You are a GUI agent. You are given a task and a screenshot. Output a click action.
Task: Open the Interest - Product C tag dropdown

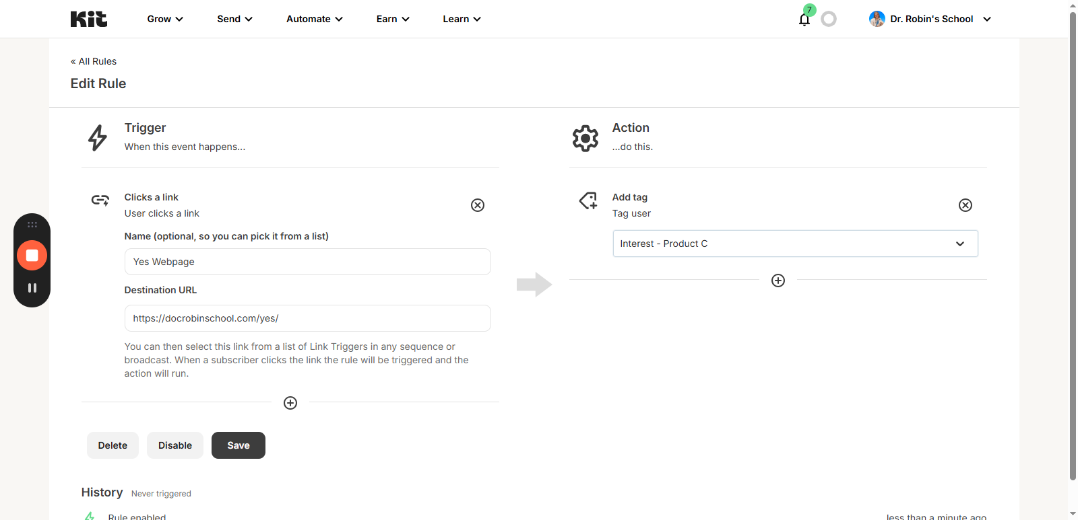[795, 244]
